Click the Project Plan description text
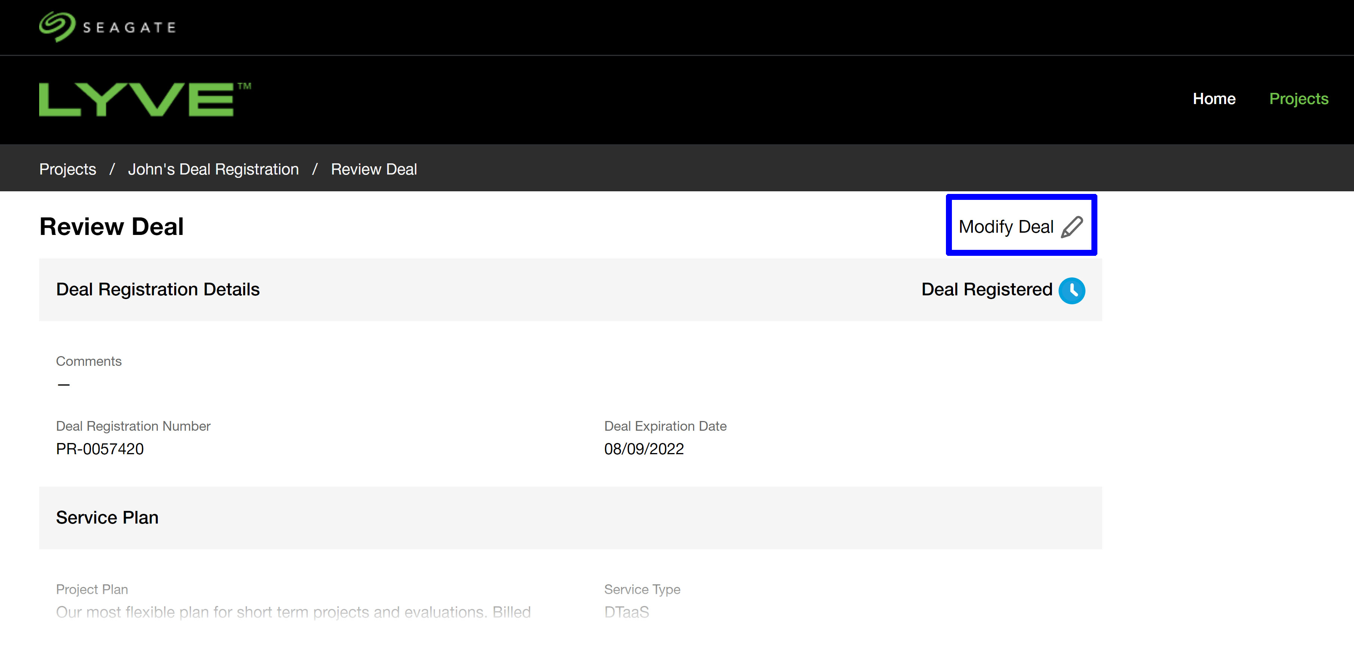Screen dimensions: 1354x669 pos(293,612)
